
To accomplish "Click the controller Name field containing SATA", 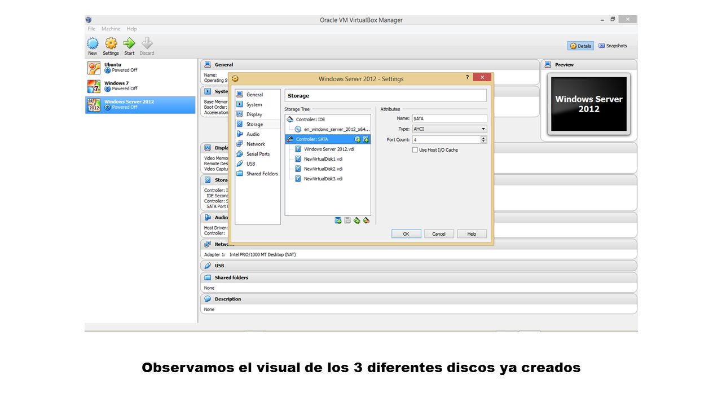I will pyautogui.click(x=449, y=118).
